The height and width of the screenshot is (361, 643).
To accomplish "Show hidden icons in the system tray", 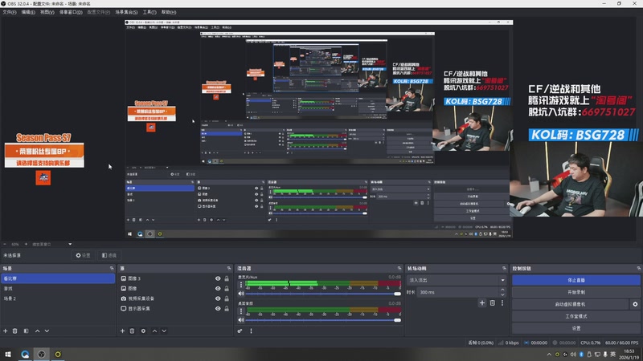I will [x=549, y=354].
